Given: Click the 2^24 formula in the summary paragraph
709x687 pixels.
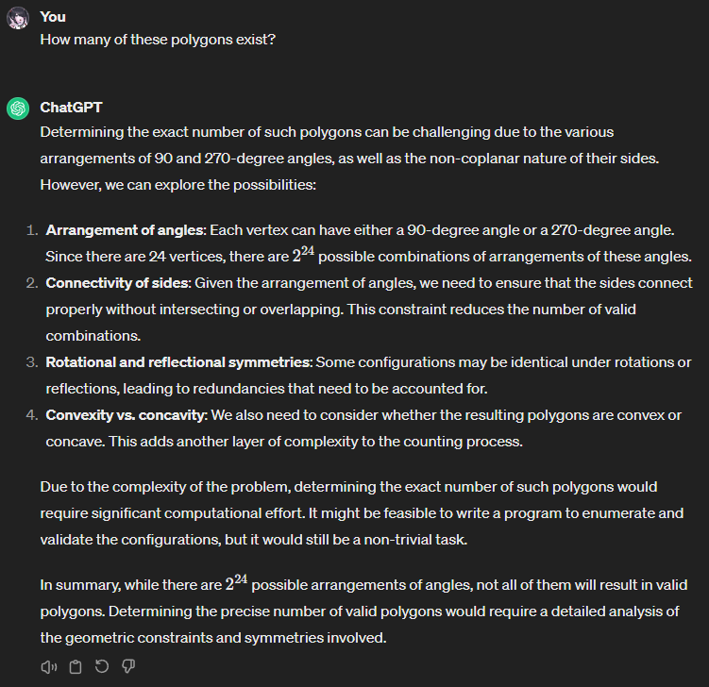Looking at the screenshot, I should [236, 583].
